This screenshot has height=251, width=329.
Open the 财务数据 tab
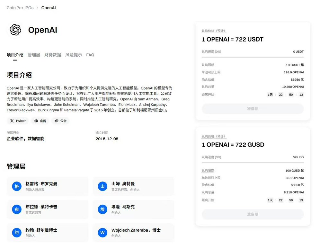(x=53, y=55)
